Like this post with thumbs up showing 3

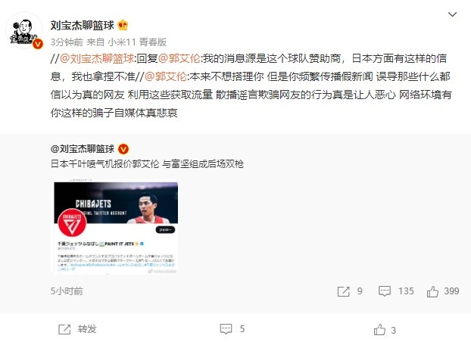coord(385,330)
